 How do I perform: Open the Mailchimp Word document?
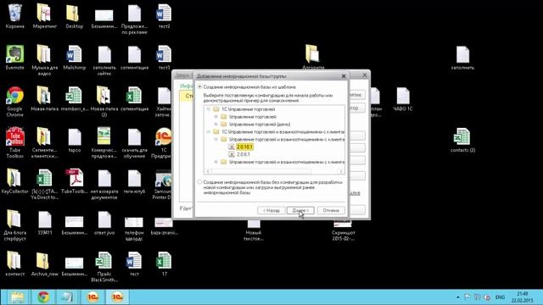coord(74,57)
